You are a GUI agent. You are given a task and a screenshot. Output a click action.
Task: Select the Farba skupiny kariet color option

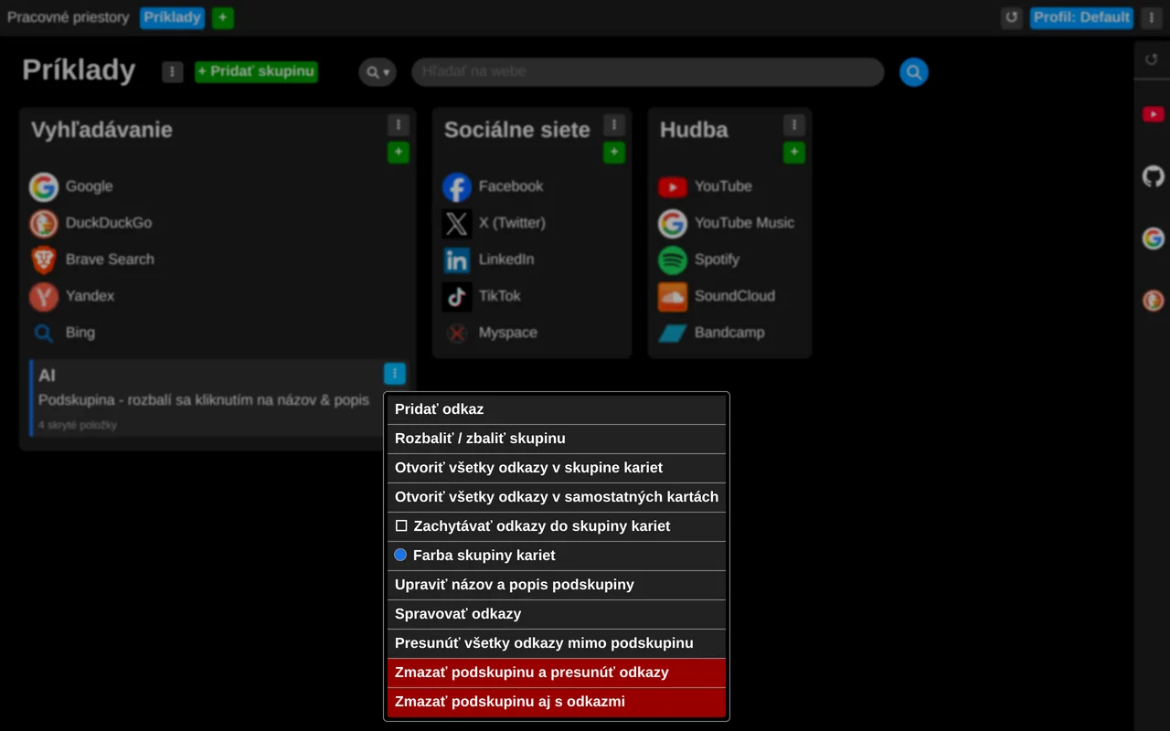(556, 556)
